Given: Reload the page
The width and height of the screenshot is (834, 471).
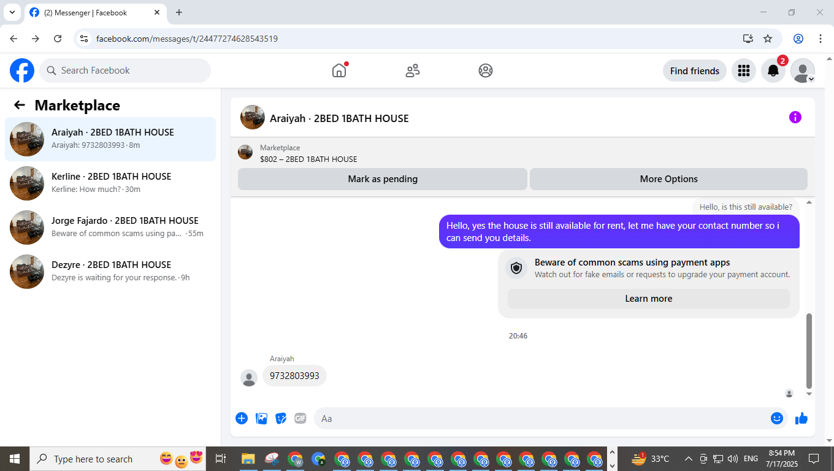Looking at the screenshot, I should (58, 39).
